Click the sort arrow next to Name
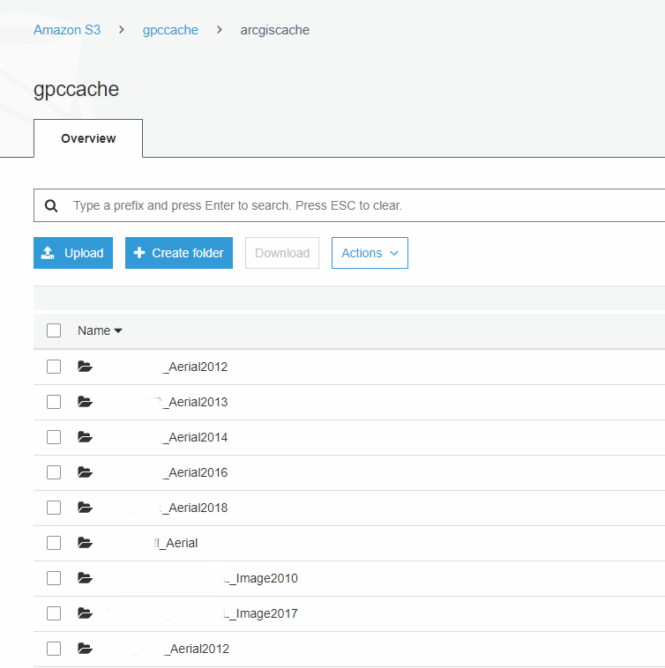Viewport: 665px width, 668px height. [x=118, y=331]
